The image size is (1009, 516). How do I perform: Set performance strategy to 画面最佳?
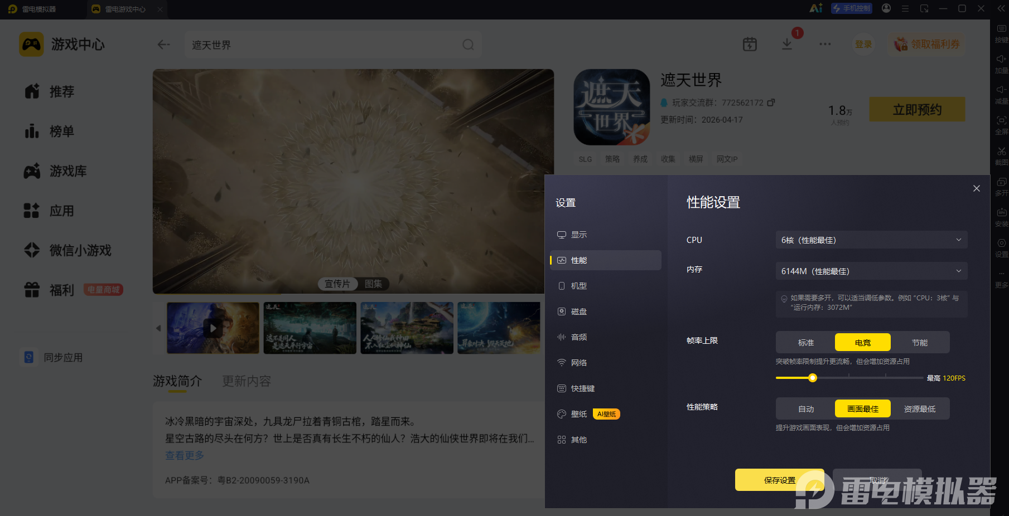[863, 409]
